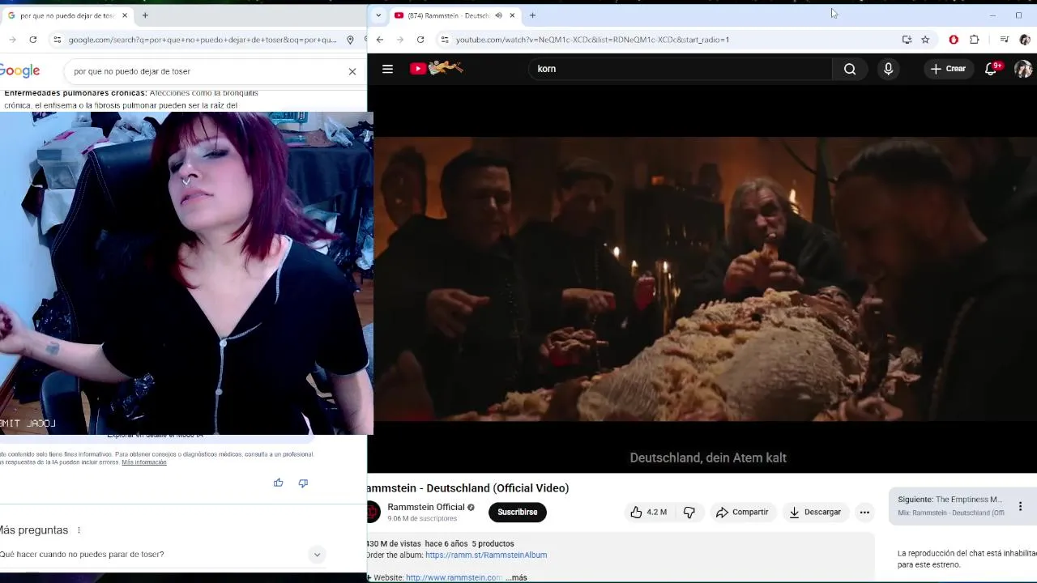Open the Chrome profile avatar

click(x=1025, y=40)
